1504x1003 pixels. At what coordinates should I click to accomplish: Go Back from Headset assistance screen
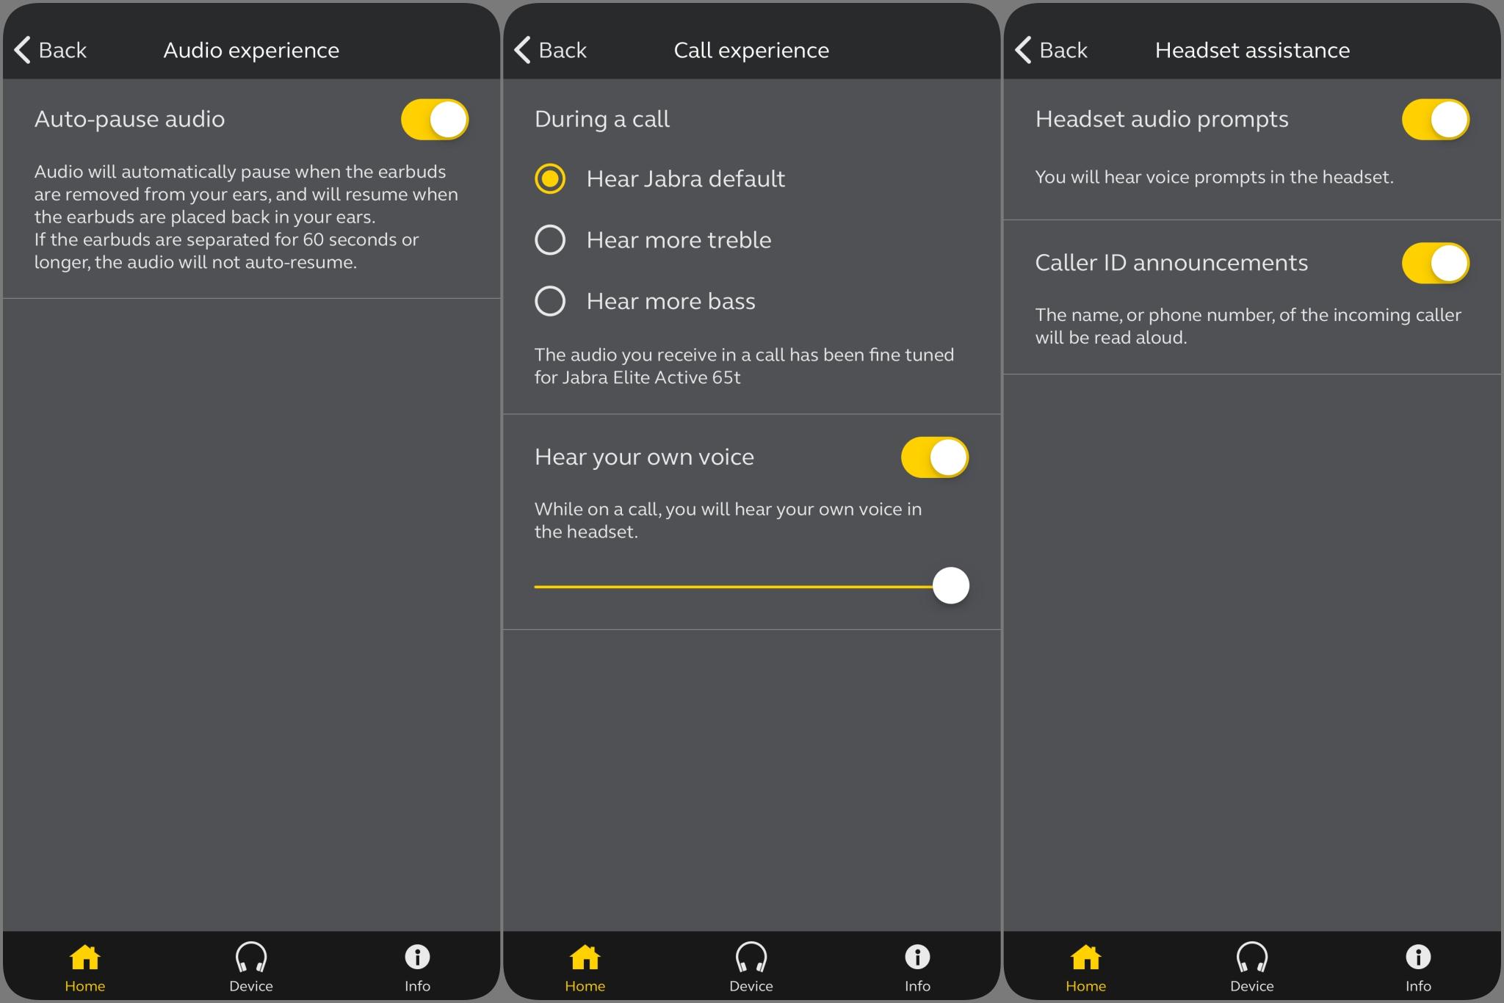(x=1051, y=50)
